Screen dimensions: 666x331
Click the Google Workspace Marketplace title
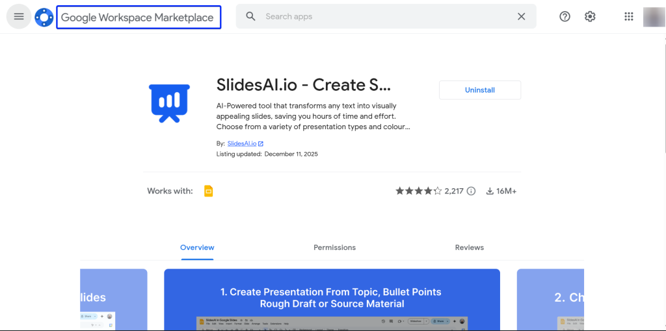tap(137, 18)
